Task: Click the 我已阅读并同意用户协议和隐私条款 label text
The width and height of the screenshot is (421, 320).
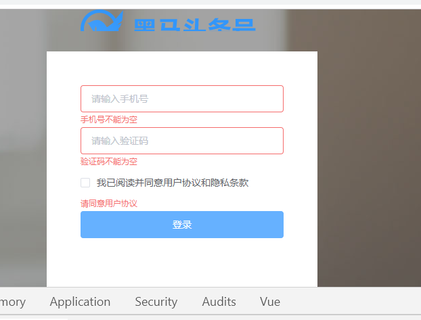Action: click(x=173, y=183)
